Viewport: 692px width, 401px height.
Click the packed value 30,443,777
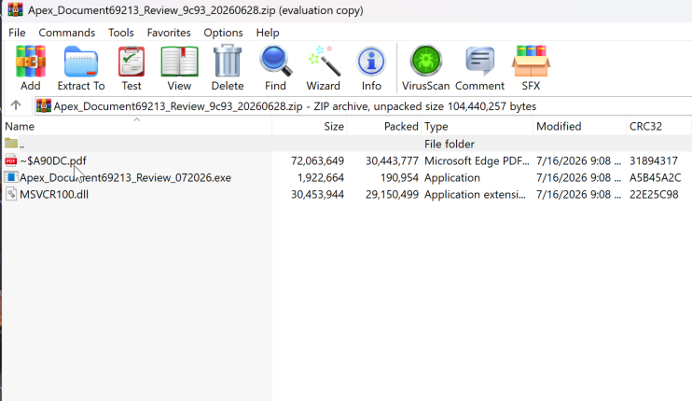[x=392, y=160]
